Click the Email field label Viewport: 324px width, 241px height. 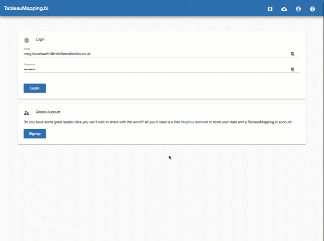27,49
